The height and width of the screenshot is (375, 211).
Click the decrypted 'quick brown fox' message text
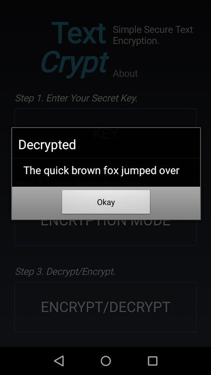(101, 171)
